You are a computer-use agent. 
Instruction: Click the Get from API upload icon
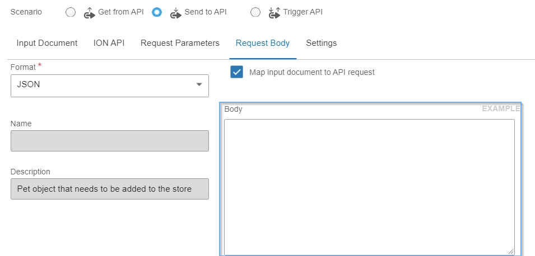(x=90, y=13)
